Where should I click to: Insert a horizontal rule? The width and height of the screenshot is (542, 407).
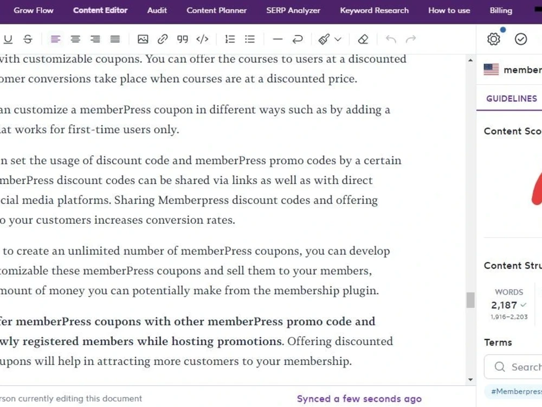pos(278,39)
